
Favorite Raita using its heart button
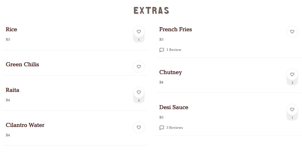tap(139, 92)
